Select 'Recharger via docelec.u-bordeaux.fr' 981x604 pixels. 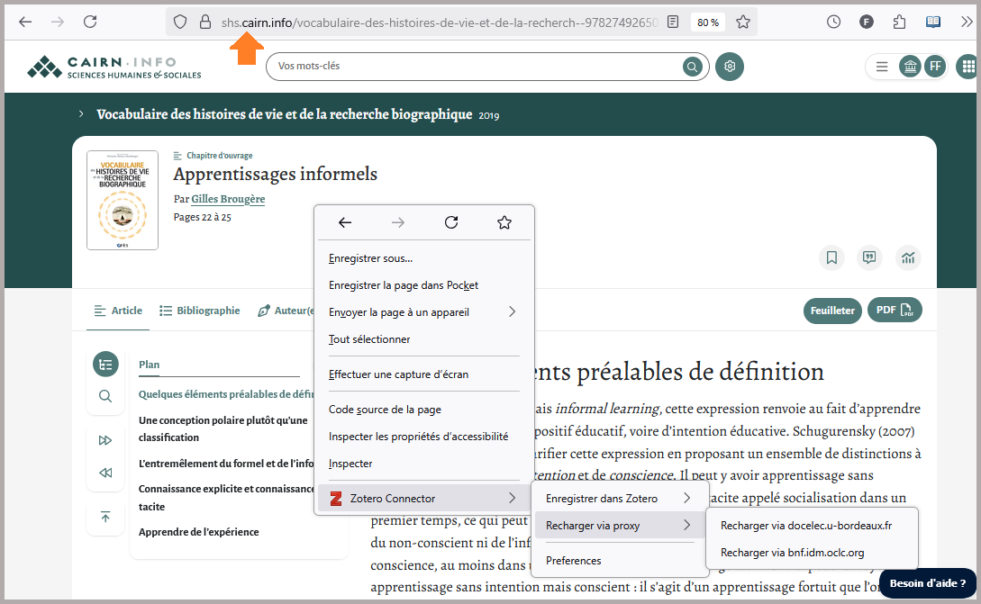click(x=811, y=526)
